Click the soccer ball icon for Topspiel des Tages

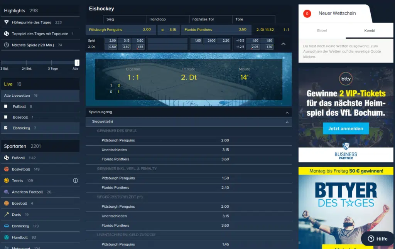tap(6, 34)
